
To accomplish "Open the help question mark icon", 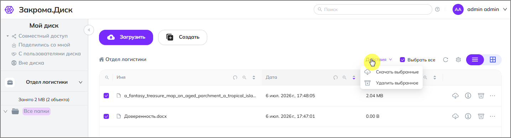I will 438,10.
